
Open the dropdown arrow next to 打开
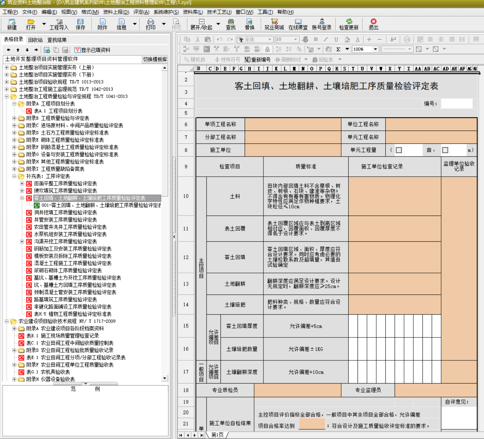[44, 24]
